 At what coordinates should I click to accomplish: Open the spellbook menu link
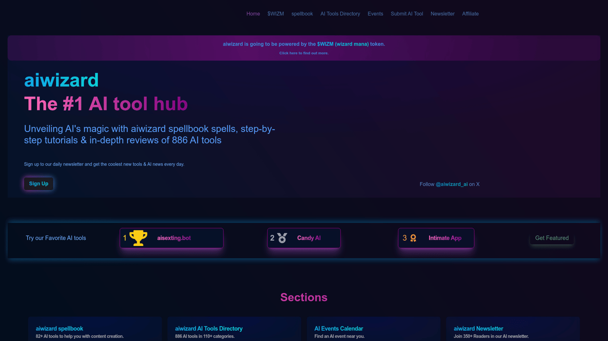(x=302, y=14)
